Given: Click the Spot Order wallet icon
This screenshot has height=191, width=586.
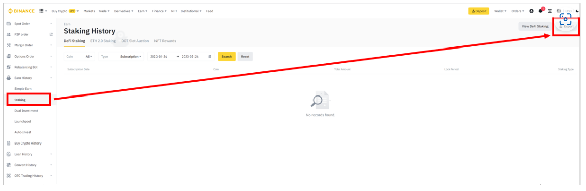Looking at the screenshot, I should click(8, 24).
